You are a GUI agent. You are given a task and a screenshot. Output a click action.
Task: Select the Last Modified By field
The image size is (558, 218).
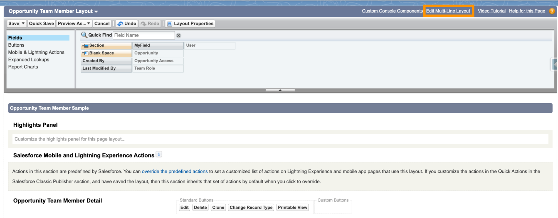click(106, 68)
